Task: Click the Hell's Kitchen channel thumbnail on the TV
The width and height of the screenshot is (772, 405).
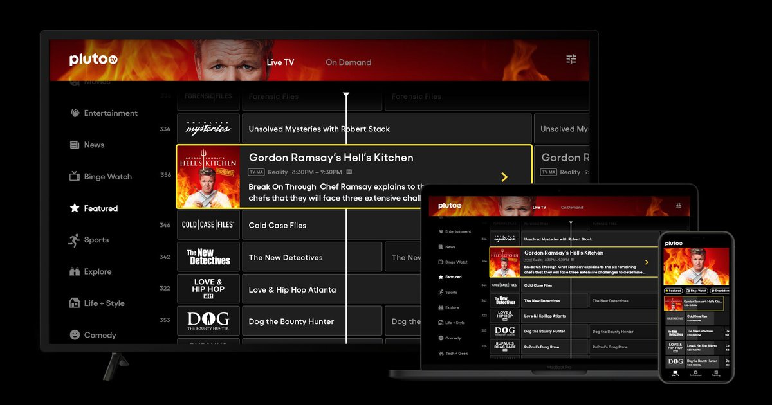Action: pyautogui.click(x=208, y=177)
